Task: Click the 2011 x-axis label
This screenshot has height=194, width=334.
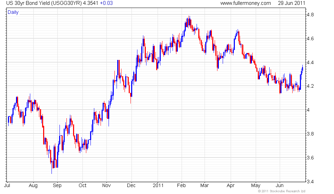Action: (x=158, y=185)
